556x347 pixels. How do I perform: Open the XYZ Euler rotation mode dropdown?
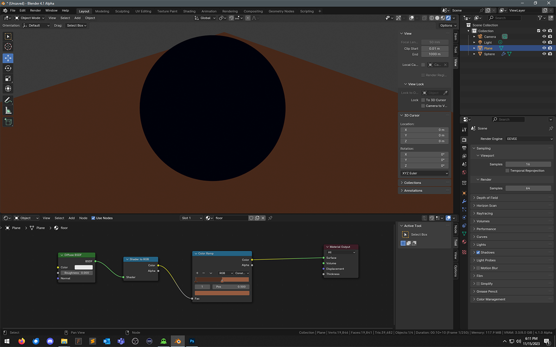(424, 173)
